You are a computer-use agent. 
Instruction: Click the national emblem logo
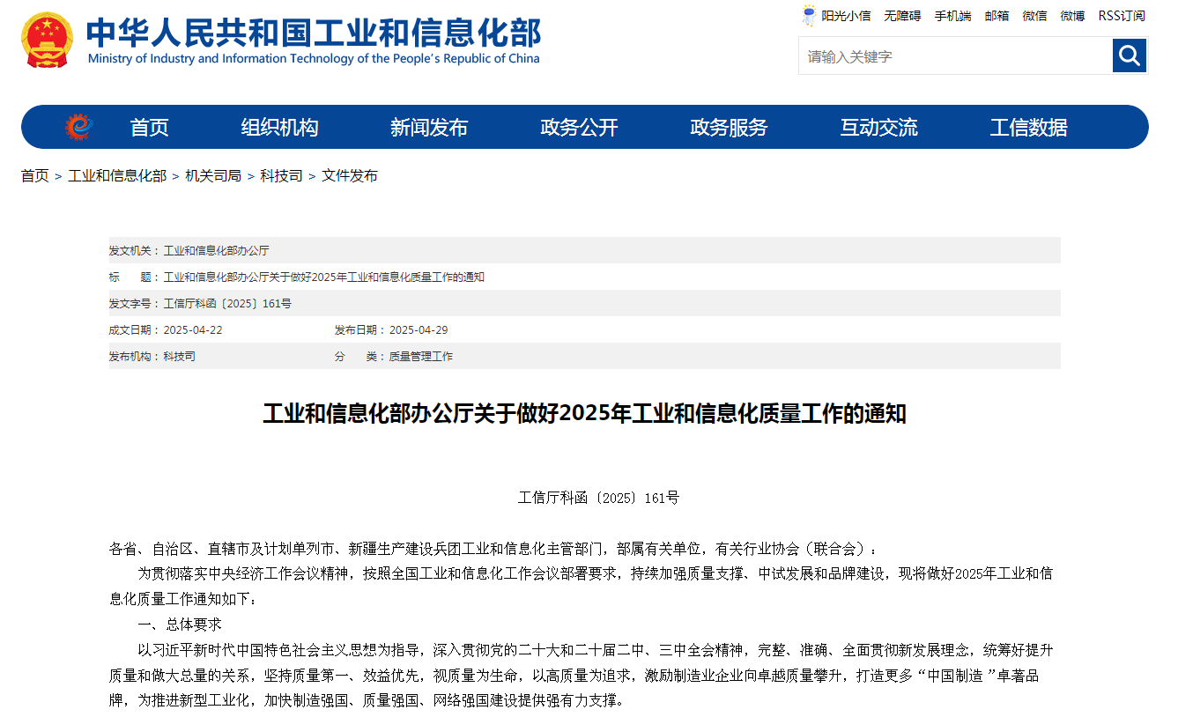pyautogui.click(x=47, y=40)
